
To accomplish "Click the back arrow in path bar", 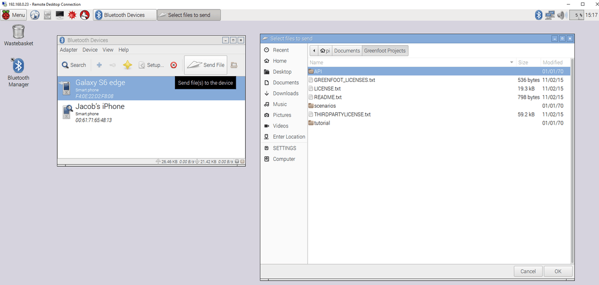I will pyautogui.click(x=315, y=50).
